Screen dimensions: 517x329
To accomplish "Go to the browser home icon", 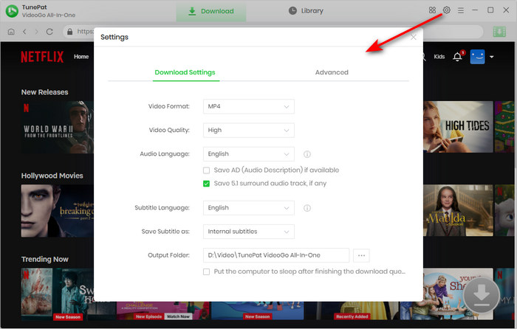I will pyautogui.click(x=11, y=32).
